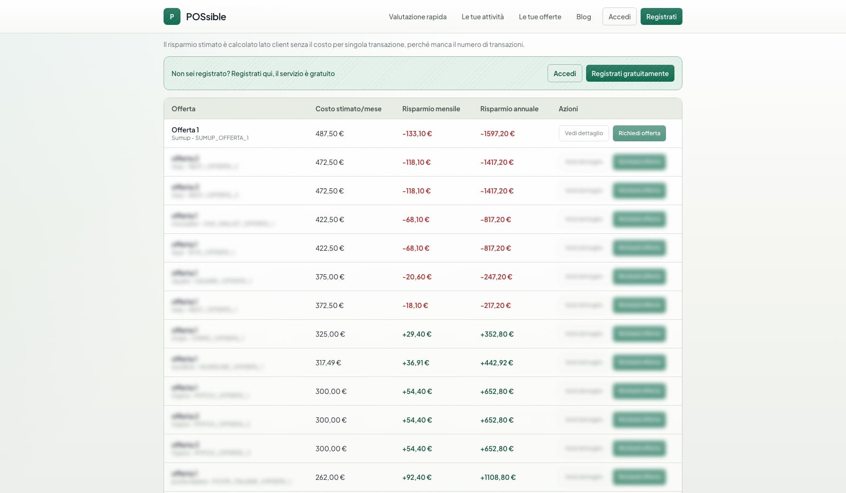Click the +92,40 € monthly saving value
The width and height of the screenshot is (846, 493).
pos(417,478)
